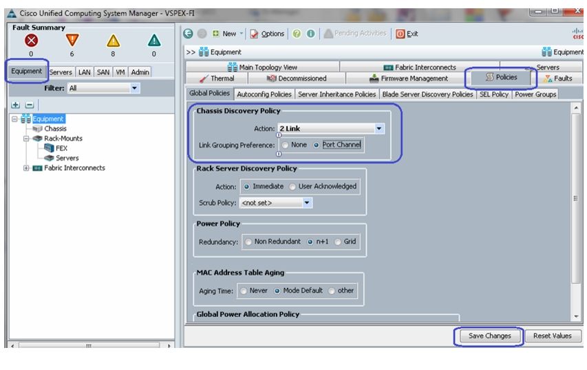The height and width of the screenshot is (370, 587).
Task: Expand the Fabric Interconnects tree node
Action: coord(26,168)
